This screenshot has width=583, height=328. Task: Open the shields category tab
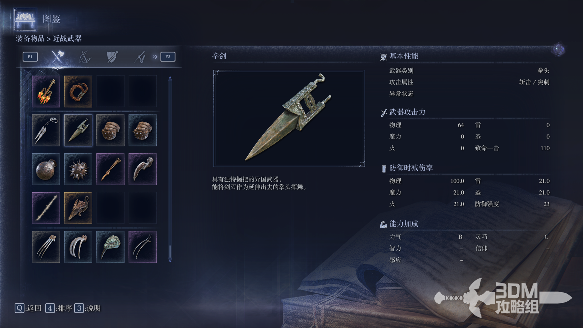pos(112,56)
